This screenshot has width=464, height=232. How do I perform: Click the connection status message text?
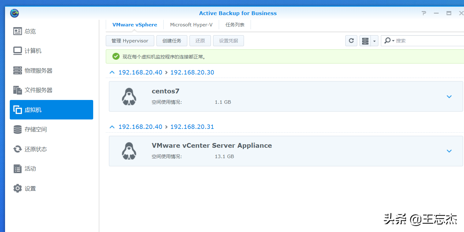(164, 57)
